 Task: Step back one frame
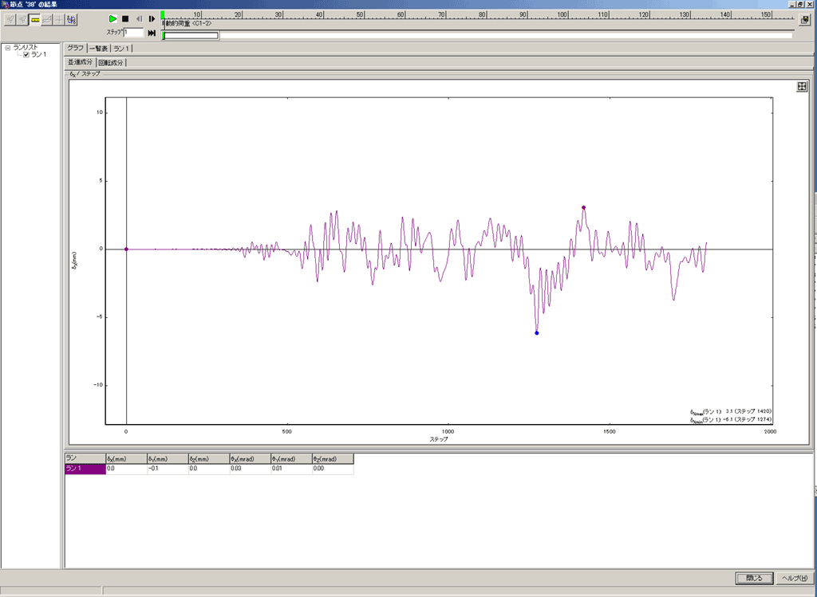tap(139, 18)
